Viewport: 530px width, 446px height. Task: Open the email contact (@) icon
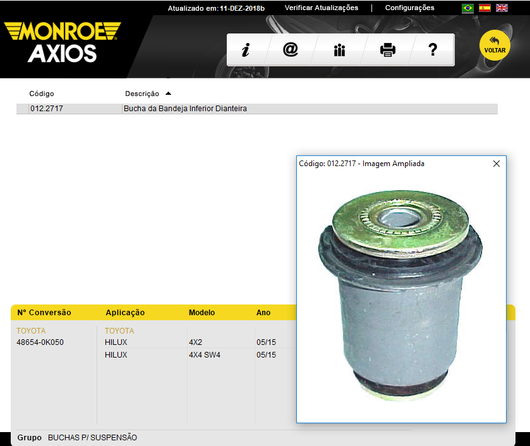click(x=291, y=50)
